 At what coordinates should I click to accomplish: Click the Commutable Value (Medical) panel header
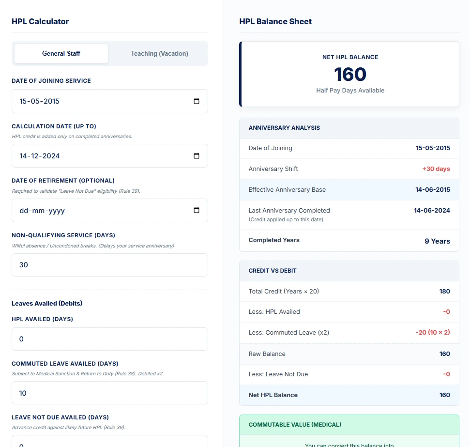[x=349, y=425]
